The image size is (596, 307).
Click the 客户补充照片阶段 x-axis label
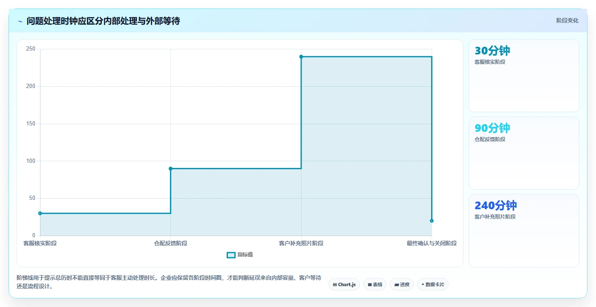pos(301,243)
